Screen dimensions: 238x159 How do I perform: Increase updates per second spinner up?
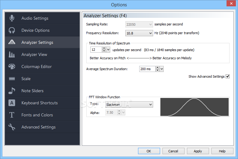pyautogui.click(x=104, y=48)
